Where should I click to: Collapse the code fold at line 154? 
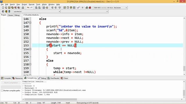click(30, 49)
